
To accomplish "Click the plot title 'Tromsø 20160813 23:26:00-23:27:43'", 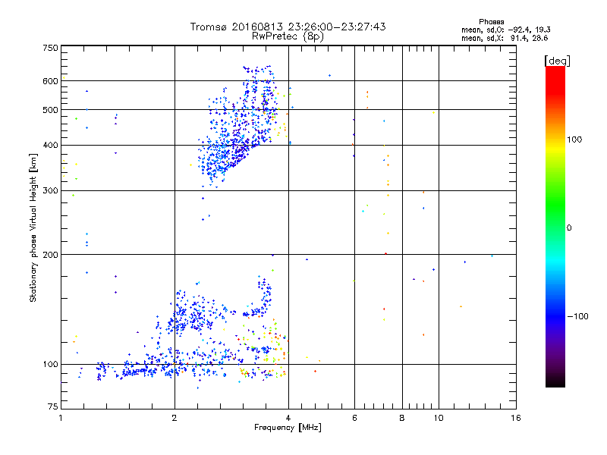I will [288, 27].
